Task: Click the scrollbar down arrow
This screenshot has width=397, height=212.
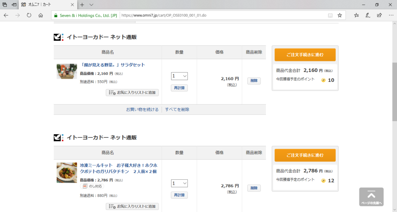Action: (394, 210)
